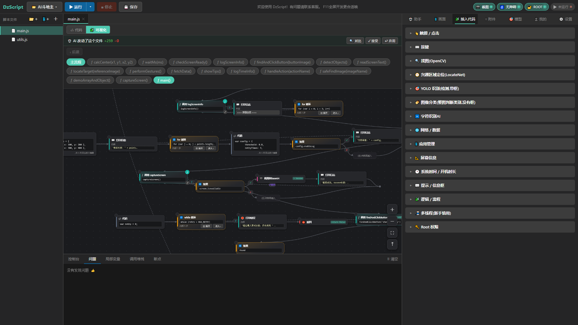The image size is (578, 325).
Task: Open the 模型 tab in the right panel
Action: [x=515, y=19]
